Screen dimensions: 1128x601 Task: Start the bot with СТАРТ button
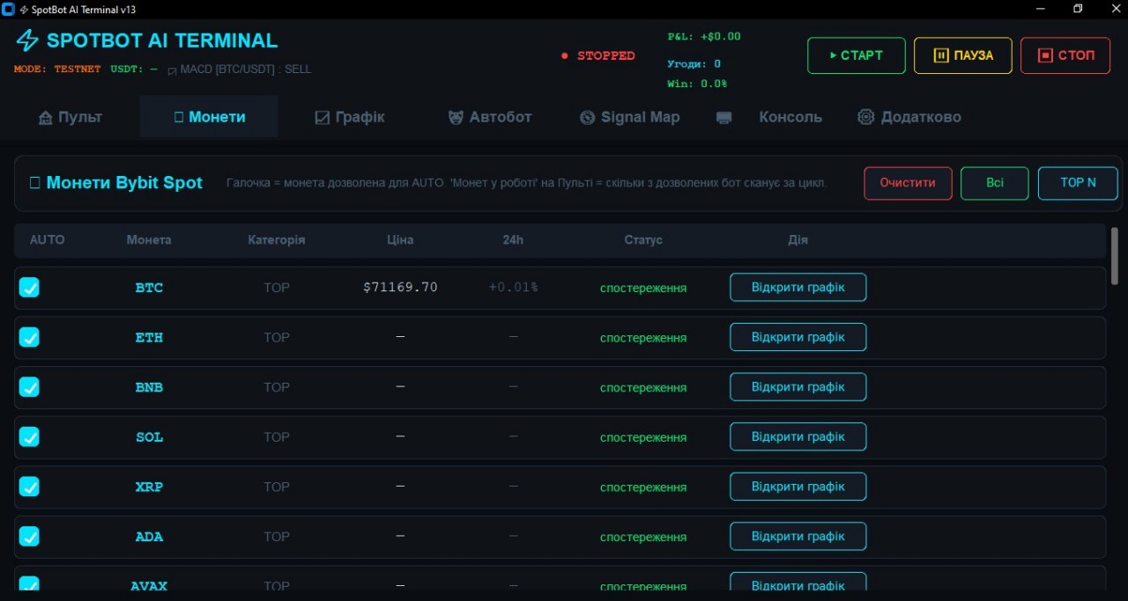[x=856, y=55]
